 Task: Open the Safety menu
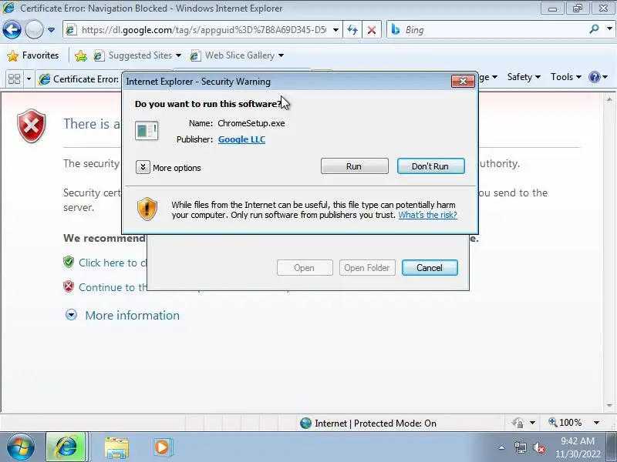click(524, 77)
